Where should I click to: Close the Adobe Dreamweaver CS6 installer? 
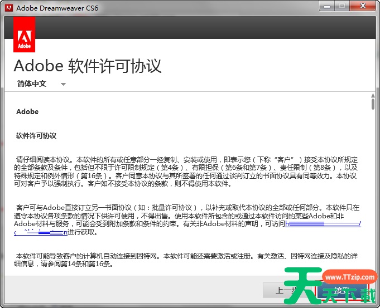point(363,7)
